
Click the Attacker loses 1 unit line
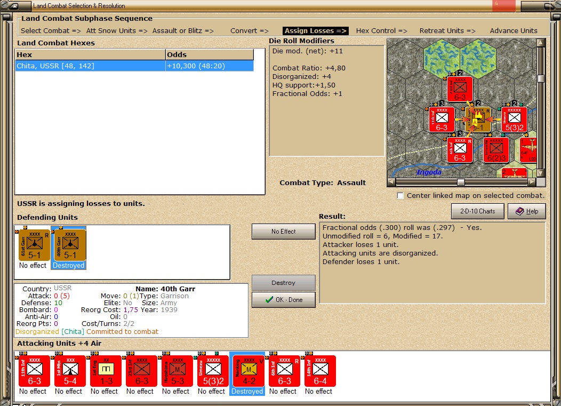tap(360, 244)
